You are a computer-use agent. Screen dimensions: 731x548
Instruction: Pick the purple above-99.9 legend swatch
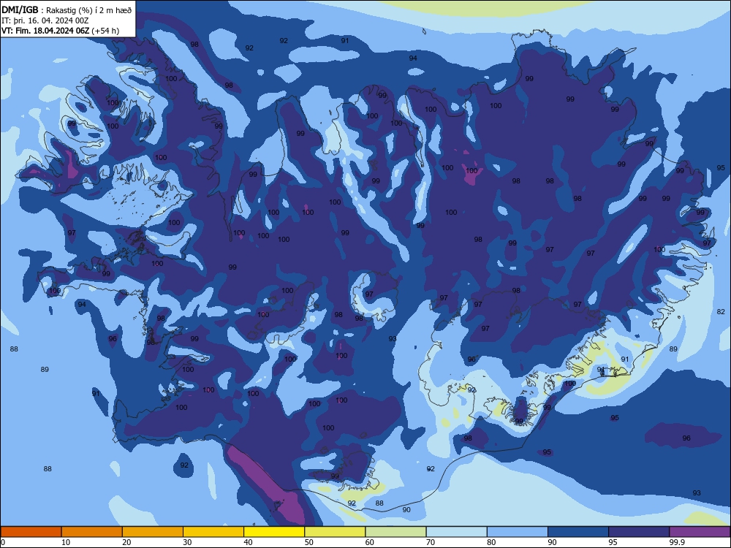tap(700, 532)
